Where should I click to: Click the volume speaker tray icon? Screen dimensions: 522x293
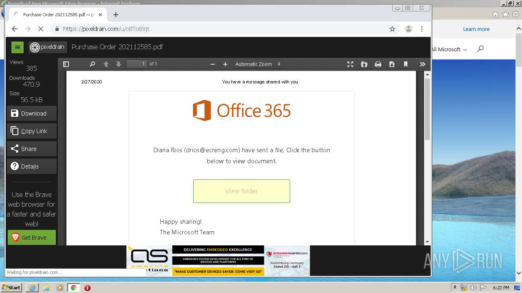(x=473, y=288)
